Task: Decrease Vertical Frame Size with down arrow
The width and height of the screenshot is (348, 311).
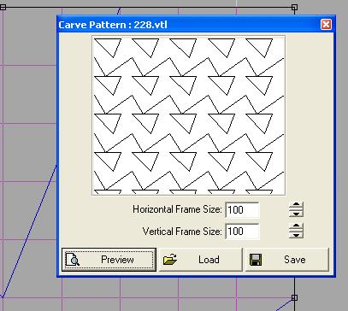Action: point(296,235)
